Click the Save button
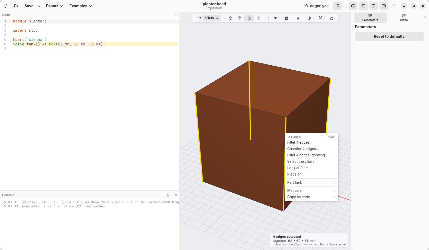Image resolution: width=429 pixels, height=250 pixels. (29, 6)
